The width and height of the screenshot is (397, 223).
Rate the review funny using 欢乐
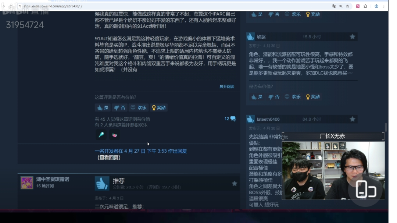[139, 107]
